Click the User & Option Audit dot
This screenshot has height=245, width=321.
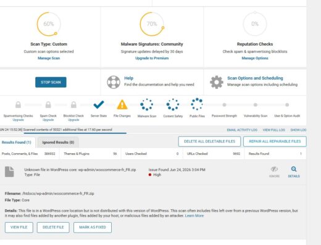coord(287,105)
